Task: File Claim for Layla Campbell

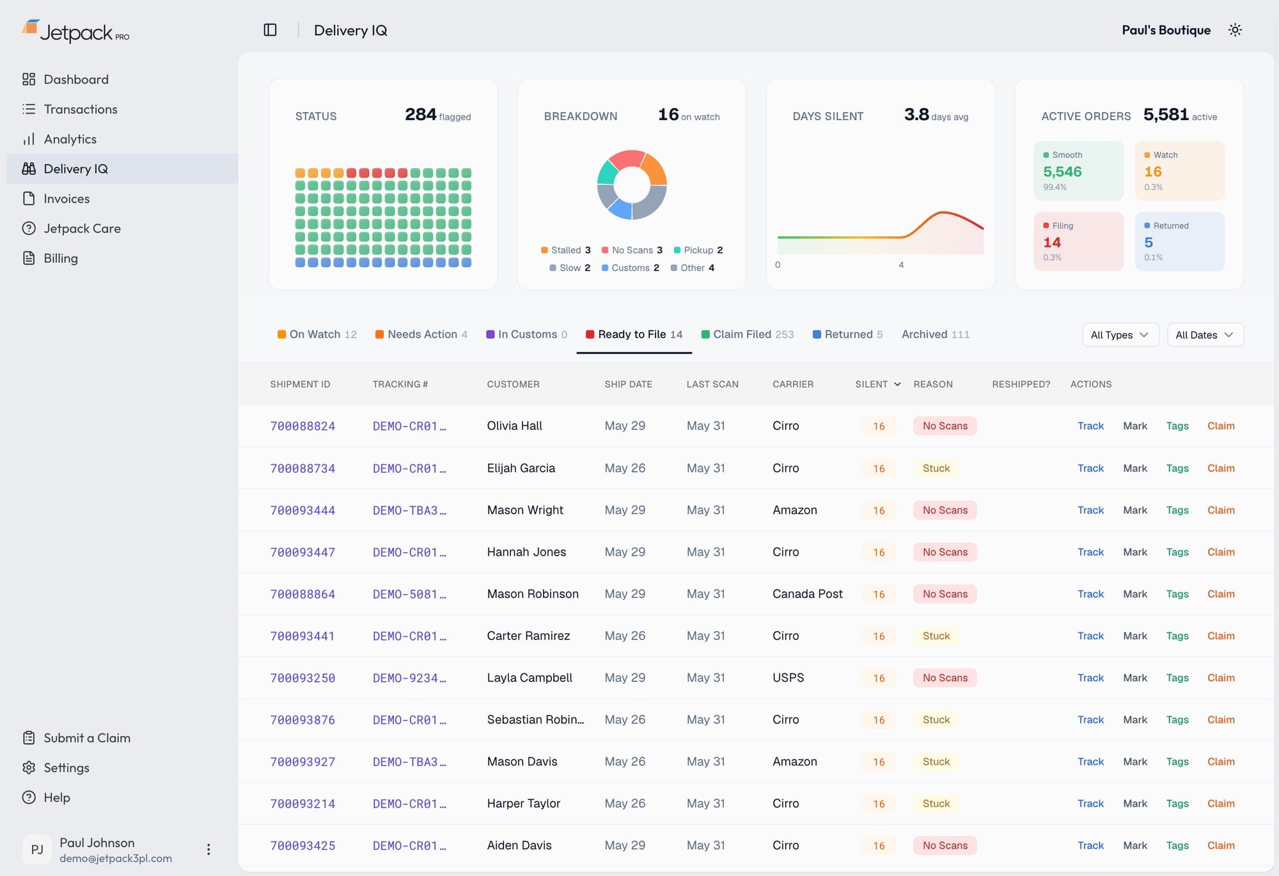Action: (1221, 678)
